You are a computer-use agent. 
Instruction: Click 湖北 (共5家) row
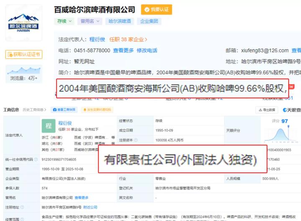[52, 143]
